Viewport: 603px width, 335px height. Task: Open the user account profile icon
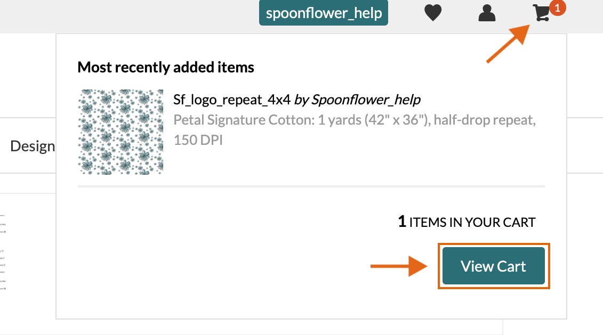[x=487, y=13]
